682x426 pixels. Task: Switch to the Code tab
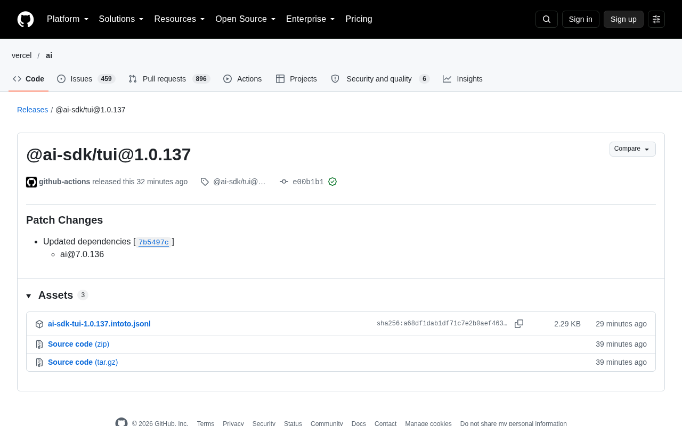[29, 79]
